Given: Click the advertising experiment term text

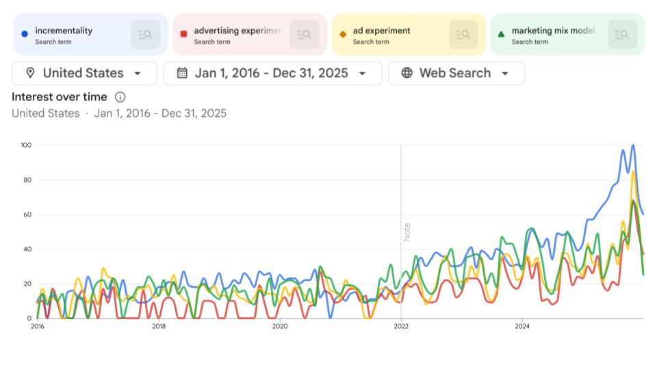Looking at the screenshot, I should click(x=238, y=31).
